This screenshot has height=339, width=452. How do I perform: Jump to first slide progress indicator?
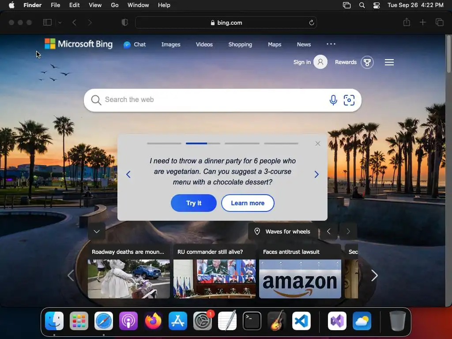click(x=164, y=143)
